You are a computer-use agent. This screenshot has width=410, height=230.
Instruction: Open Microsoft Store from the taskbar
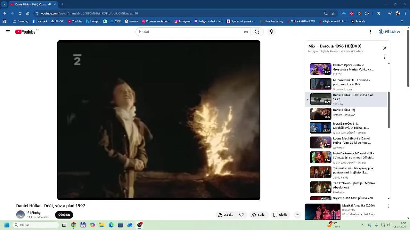pos(120,225)
